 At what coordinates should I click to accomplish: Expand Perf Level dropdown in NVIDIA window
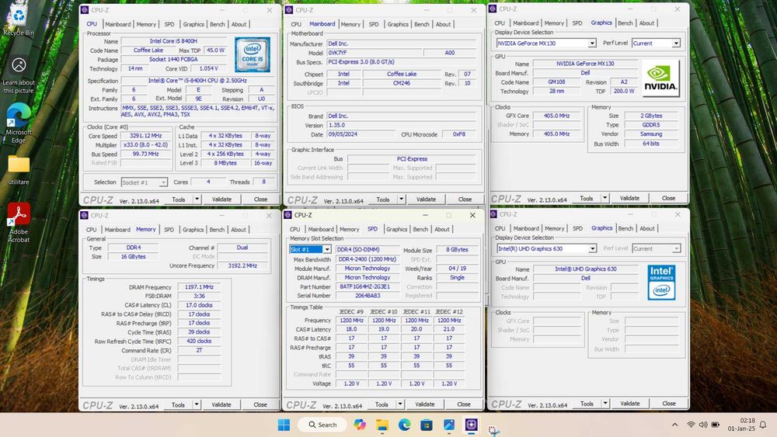[676, 43]
